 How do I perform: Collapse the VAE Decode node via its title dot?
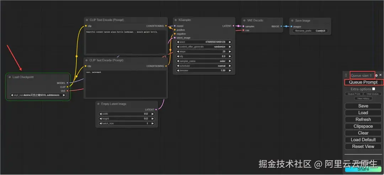tap(244, 21)
